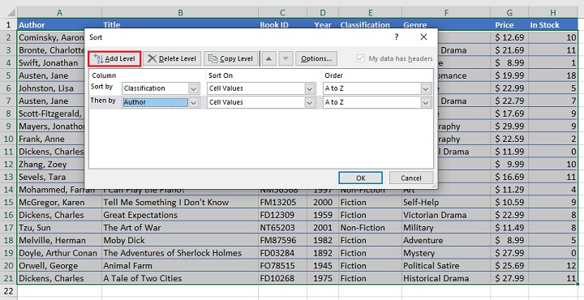Select row 22 header

pyautogui.click(x=9, y=291)
